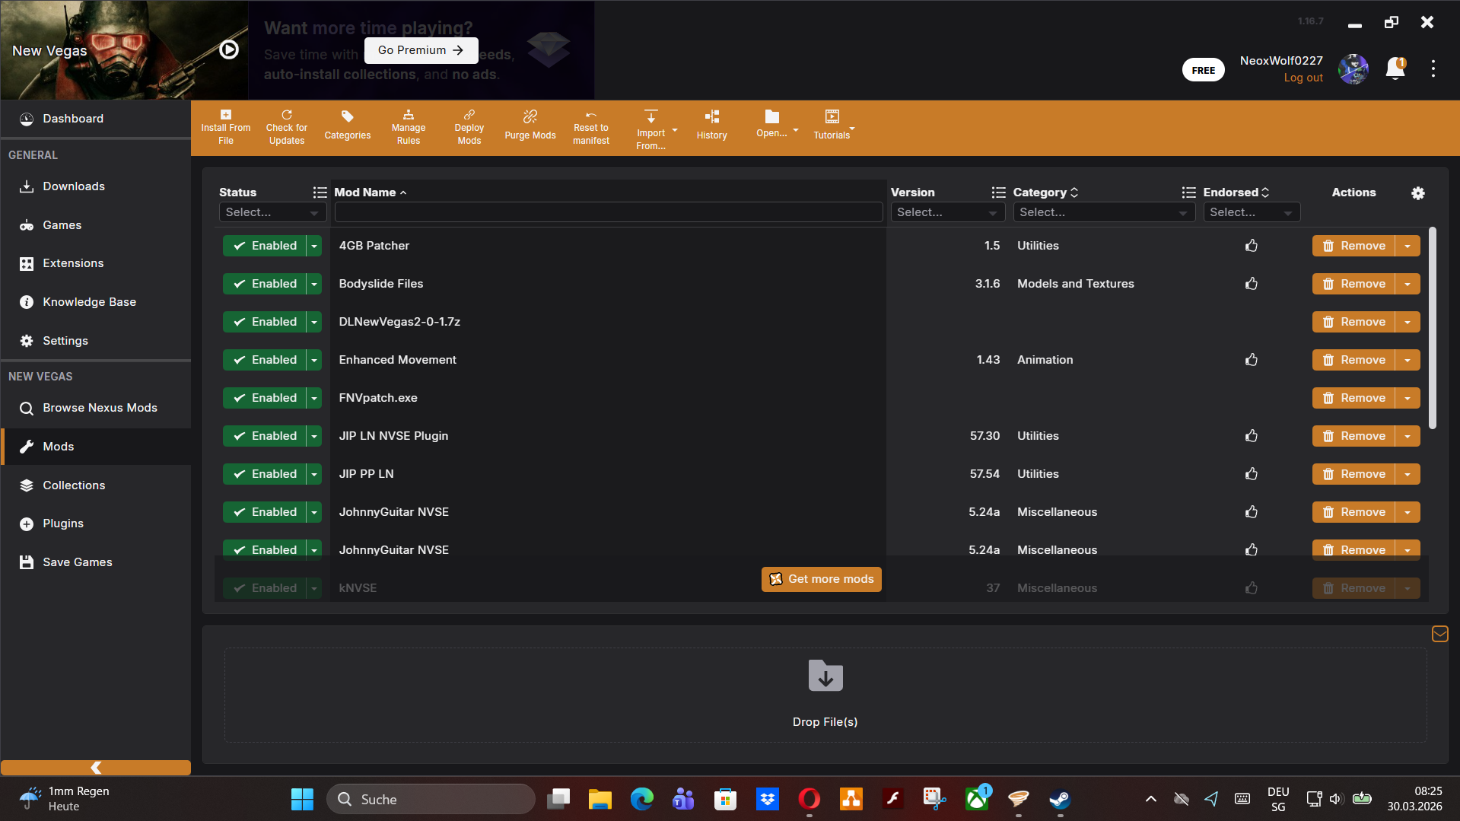Click the Import From toolbar button
Screen dimensions: 1460x821
651,129
